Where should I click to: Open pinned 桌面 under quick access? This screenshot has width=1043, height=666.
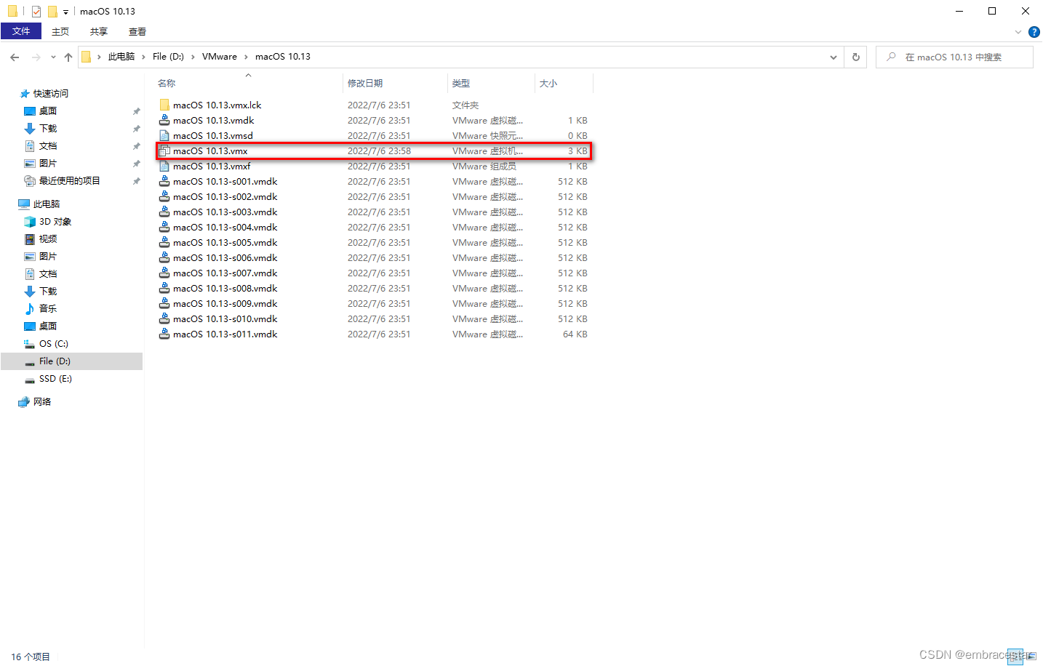pyautogui.click(x=48, y=111)
